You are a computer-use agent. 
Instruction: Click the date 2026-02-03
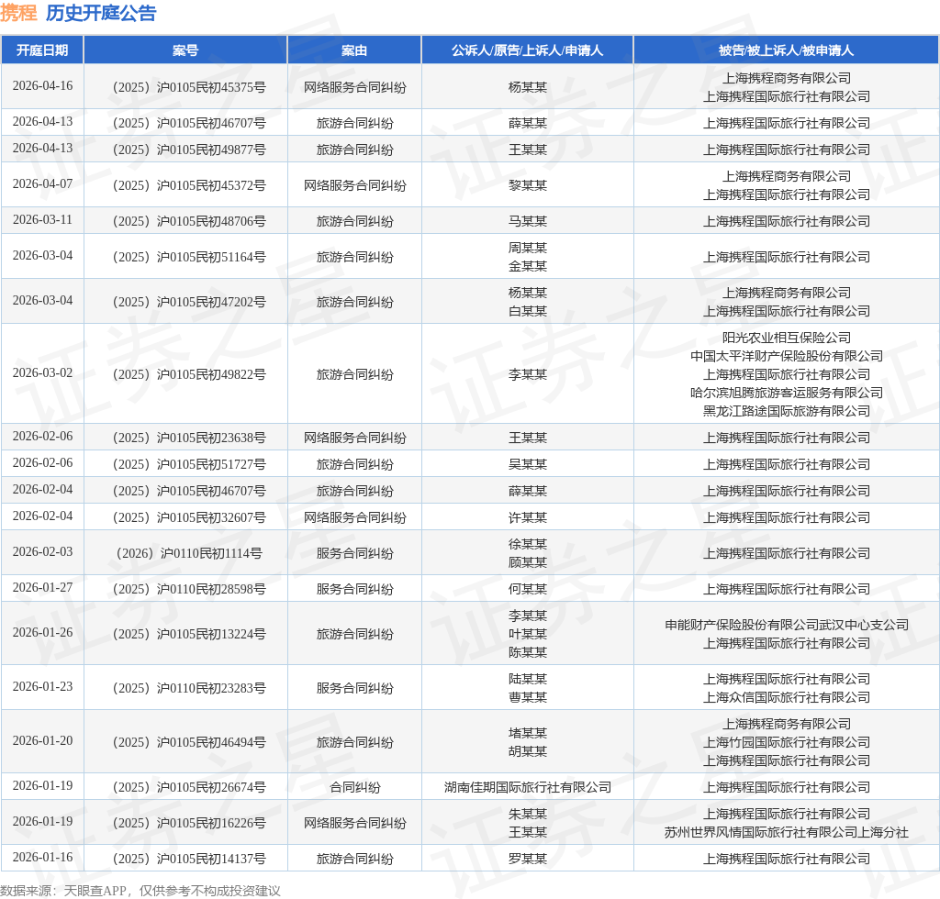[42, 551]
